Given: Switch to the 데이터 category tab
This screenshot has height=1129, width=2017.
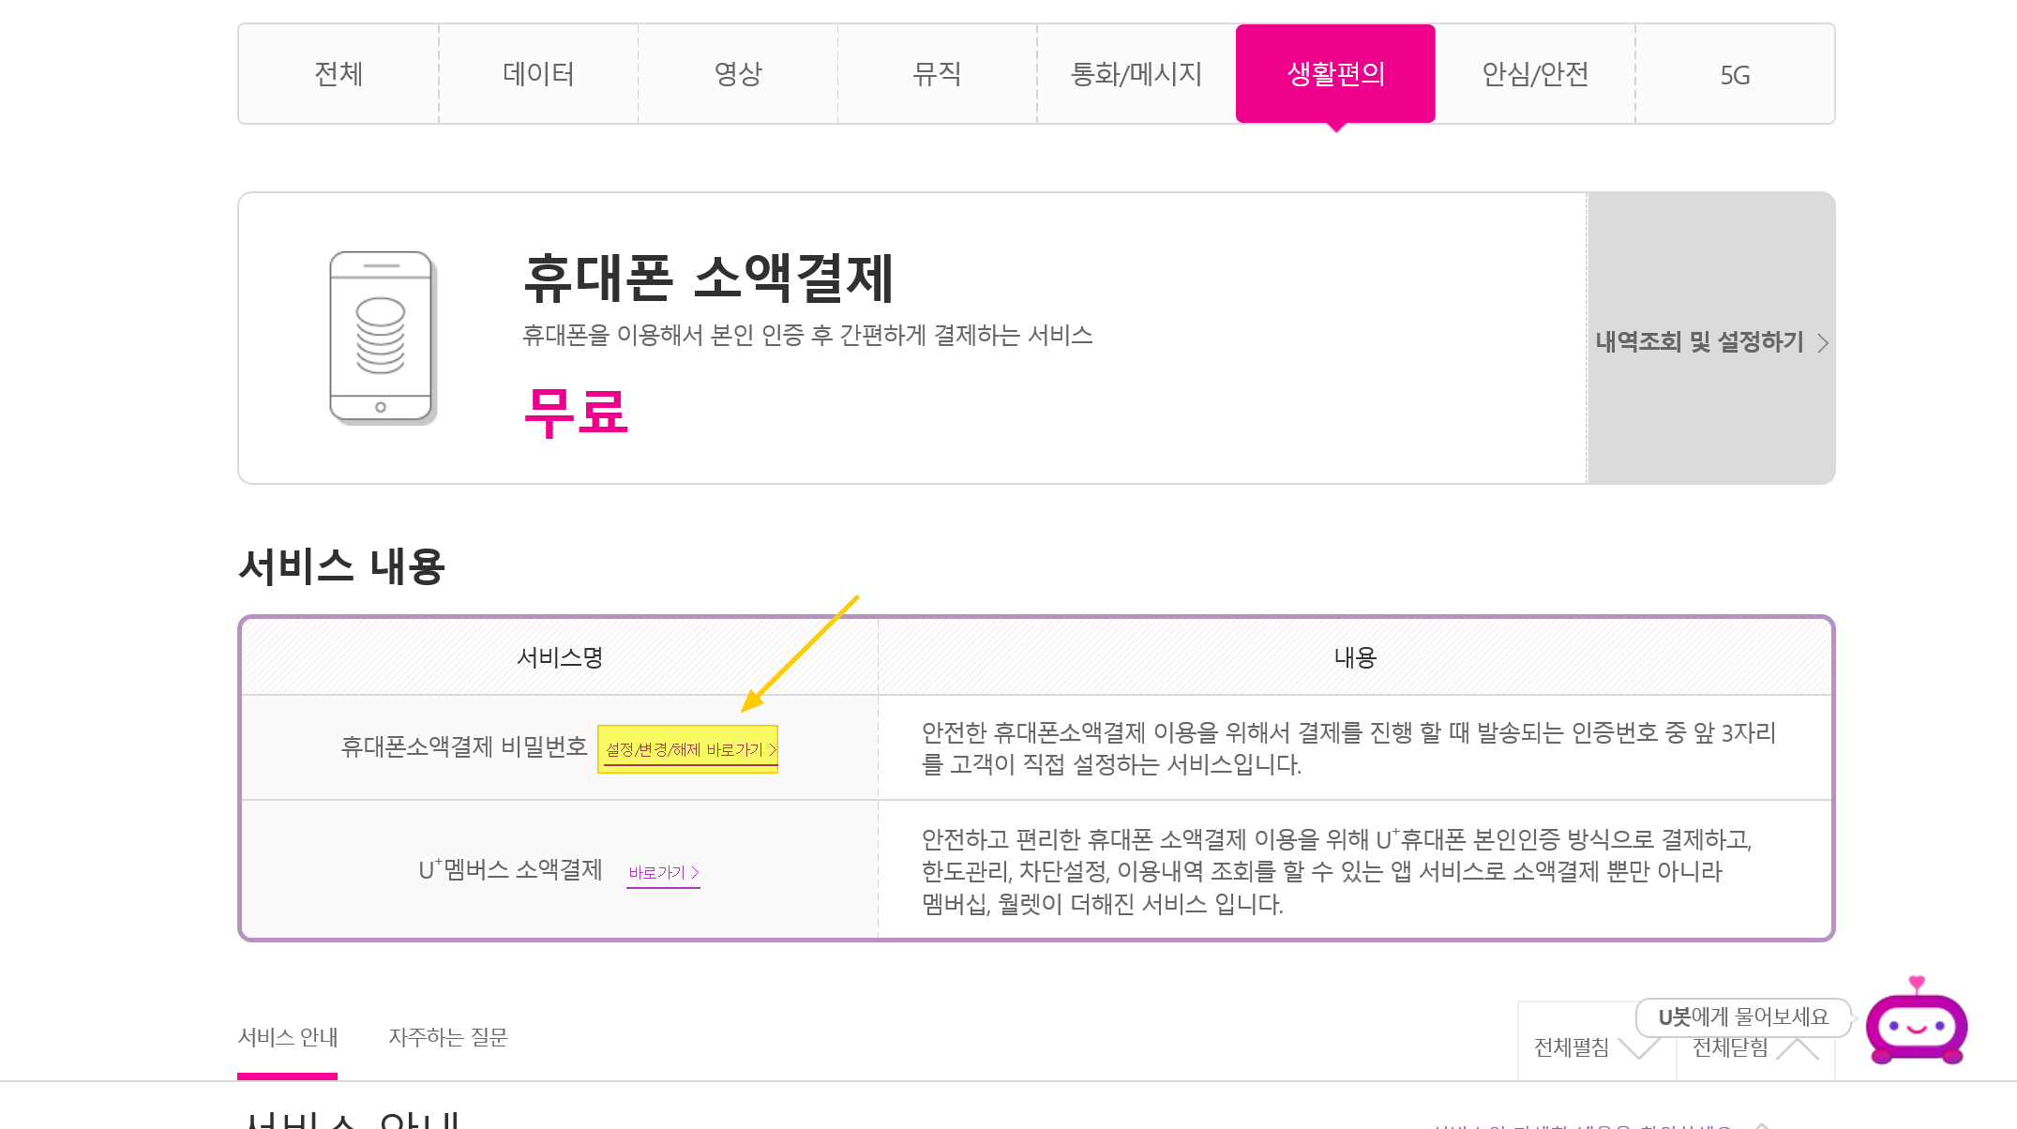Looking at the screenshot, I should tap(538, 74).
